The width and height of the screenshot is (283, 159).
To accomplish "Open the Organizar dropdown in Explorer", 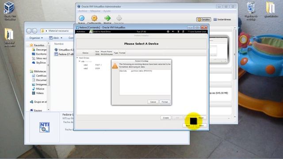I will click(x=36, y=38).
